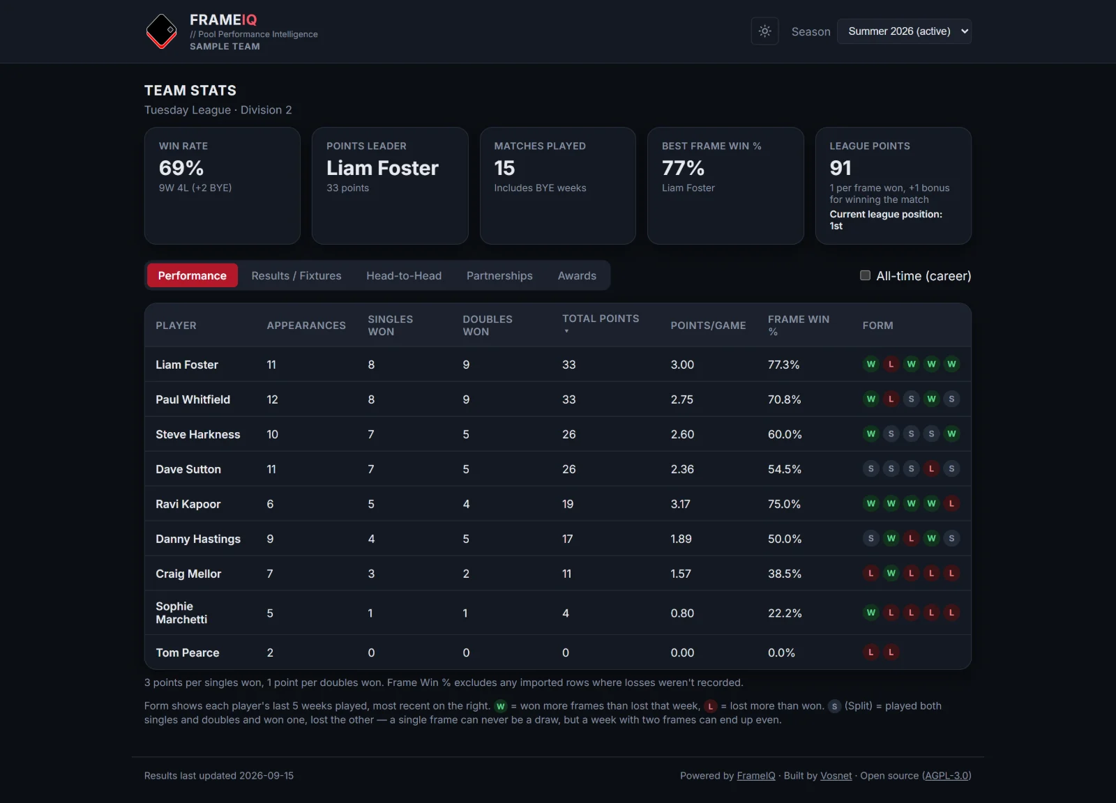Select Tom Pearce's row name
This screenshot has width=1116, height=803.
click(x=188, y=652)
